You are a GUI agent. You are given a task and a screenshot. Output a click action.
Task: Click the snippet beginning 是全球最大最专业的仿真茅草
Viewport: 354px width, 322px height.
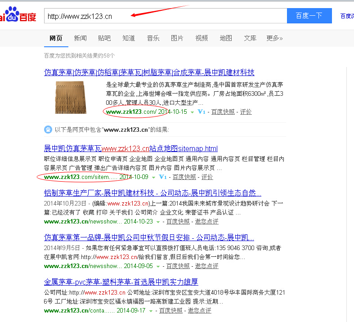click(x=195, y=94)
